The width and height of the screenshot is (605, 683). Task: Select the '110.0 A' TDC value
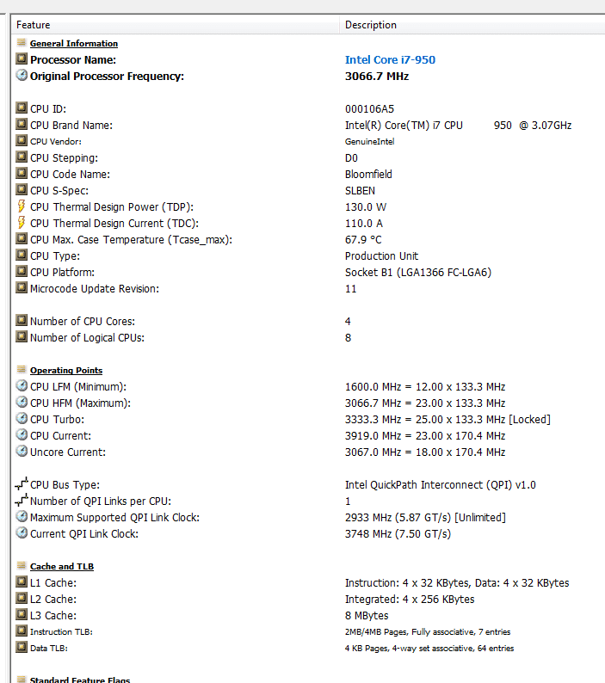coord(364,224)
